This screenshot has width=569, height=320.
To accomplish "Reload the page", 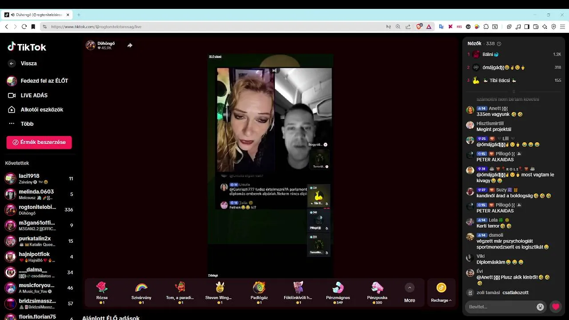I will pos(24,27).
